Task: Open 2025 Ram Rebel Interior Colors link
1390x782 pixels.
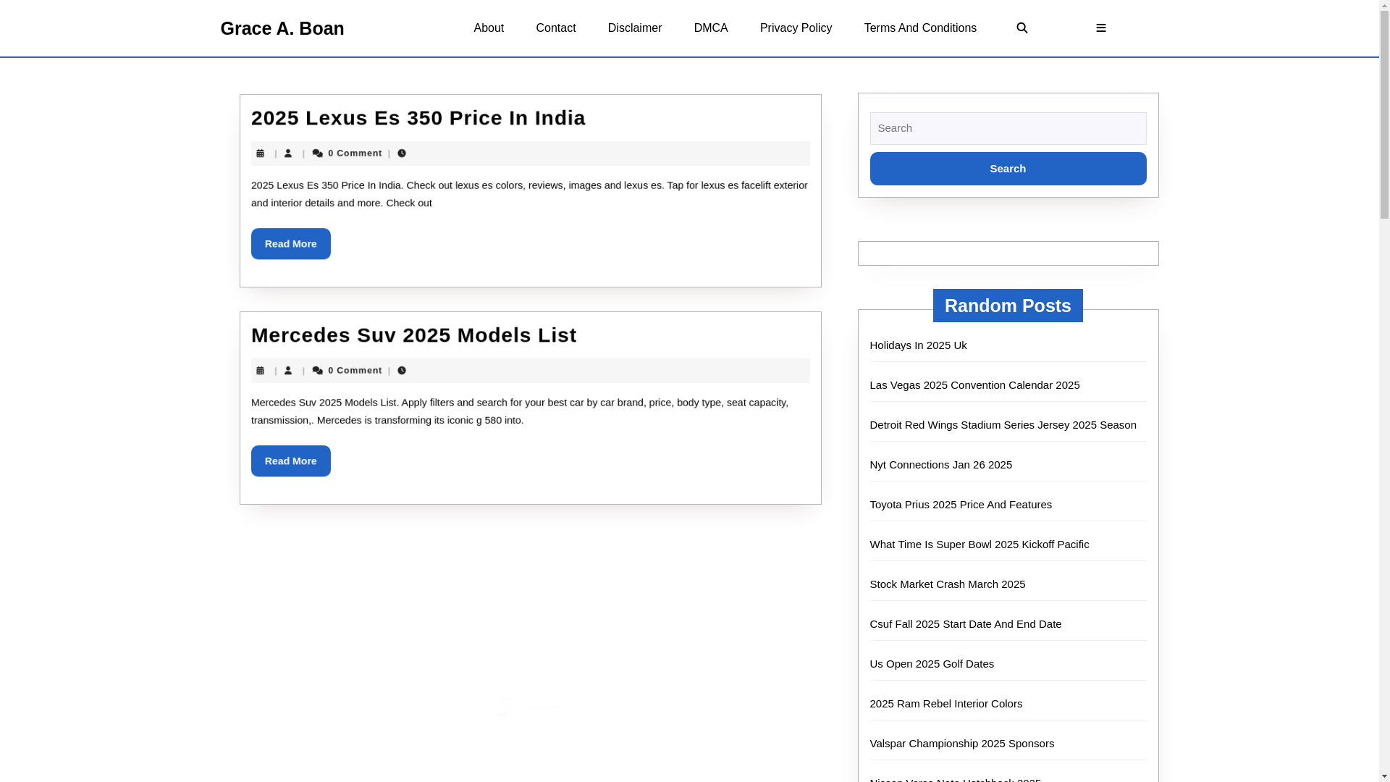Action: (x=945, y=704)
